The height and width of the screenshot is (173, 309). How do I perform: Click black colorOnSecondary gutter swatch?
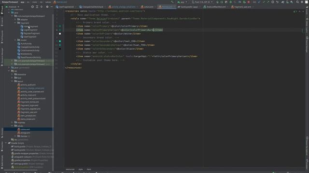pyautogui.click(x=60, y=49)
